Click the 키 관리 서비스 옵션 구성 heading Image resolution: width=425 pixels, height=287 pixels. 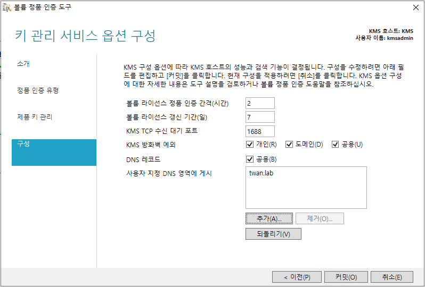(85, 36)
